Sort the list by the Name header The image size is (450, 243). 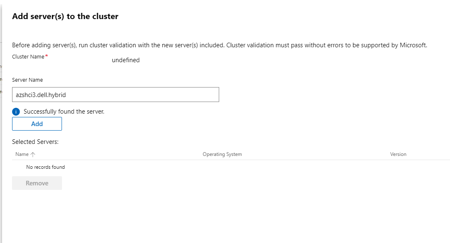pos(22,154)
